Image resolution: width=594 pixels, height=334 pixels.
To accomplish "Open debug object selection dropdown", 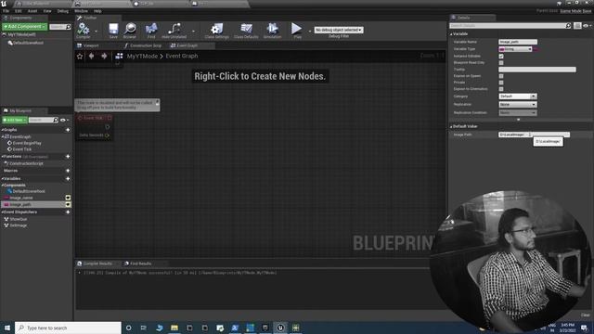I will click(339, 30).
